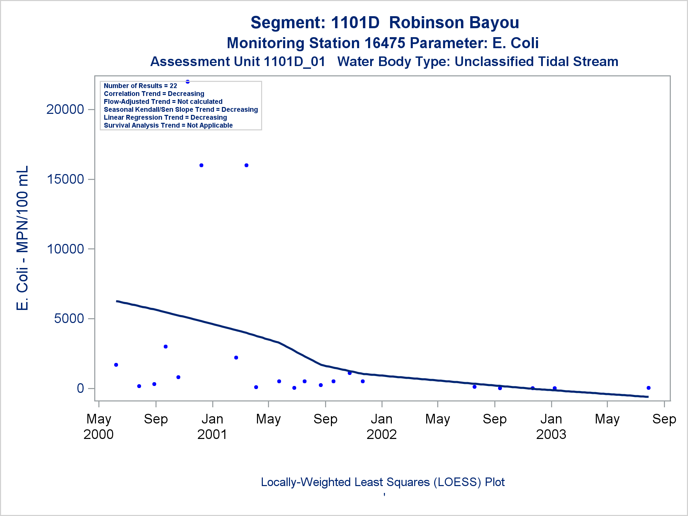Image resolution: width=688 pixels, height=516 pixels.
Task: Click the 20000 y-axis tick label
Action: click(x=65, y=109)
